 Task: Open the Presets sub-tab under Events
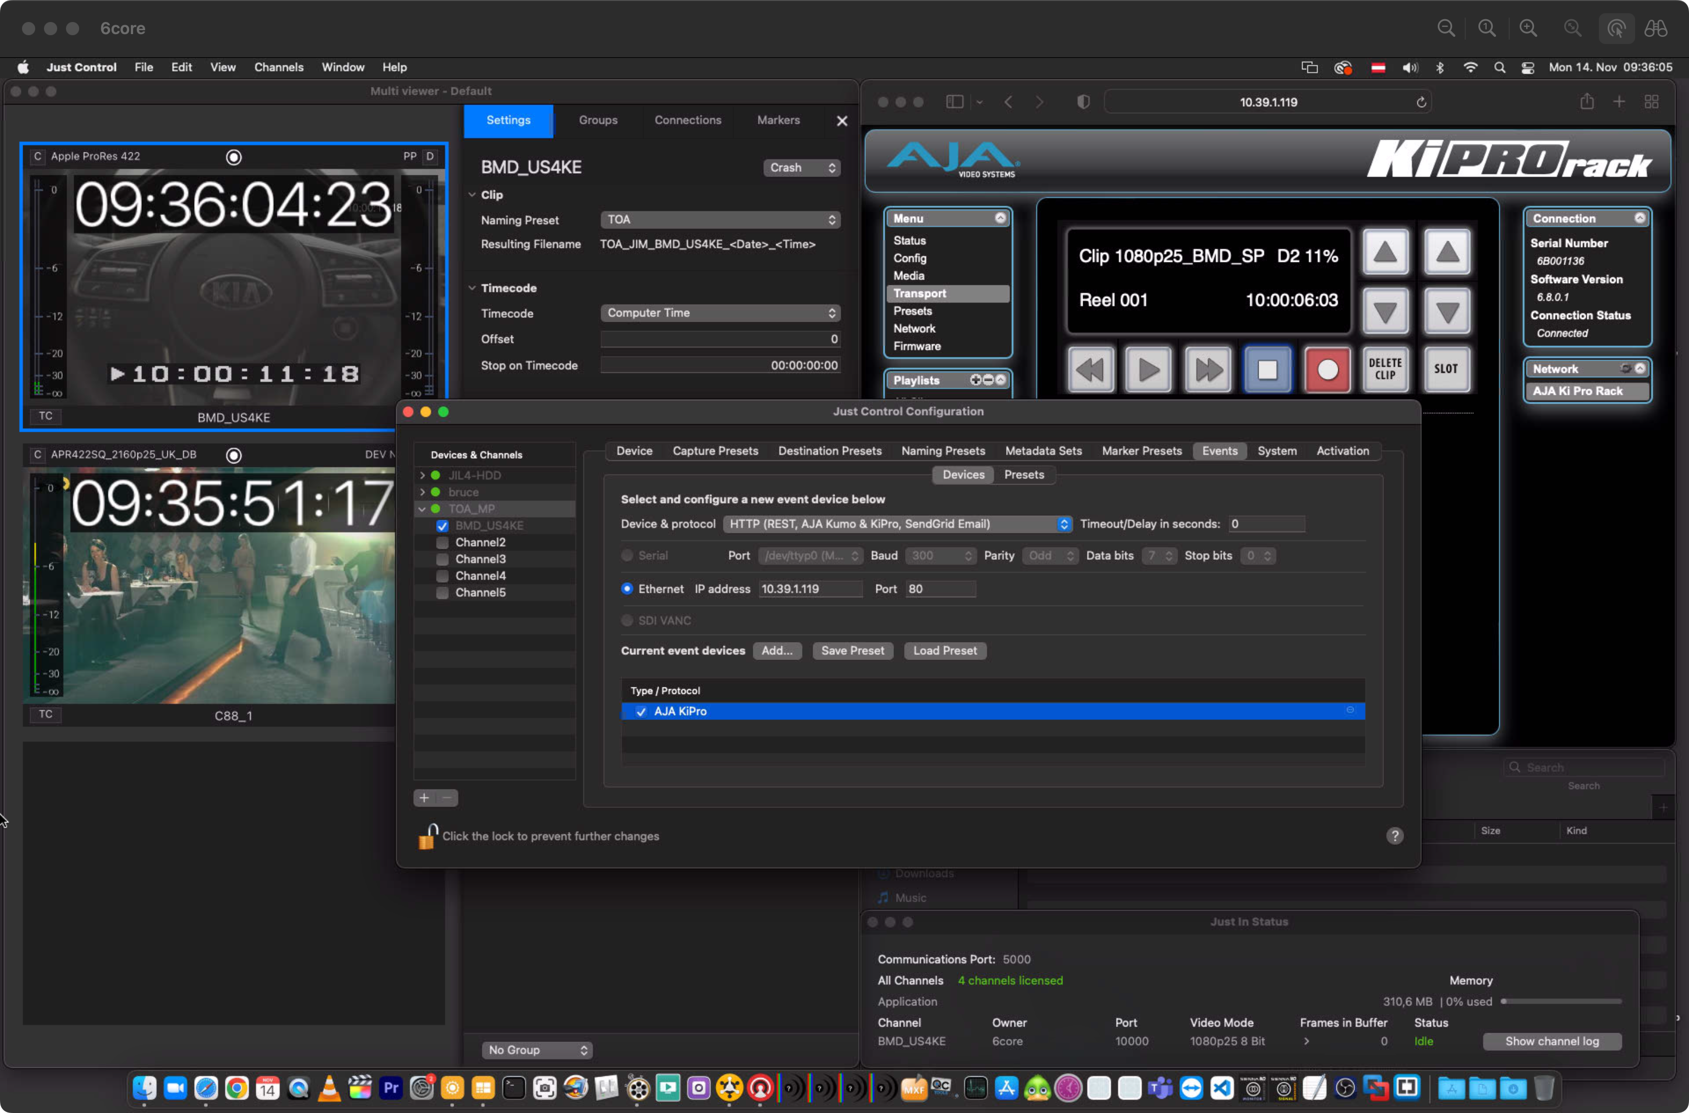1023,475
